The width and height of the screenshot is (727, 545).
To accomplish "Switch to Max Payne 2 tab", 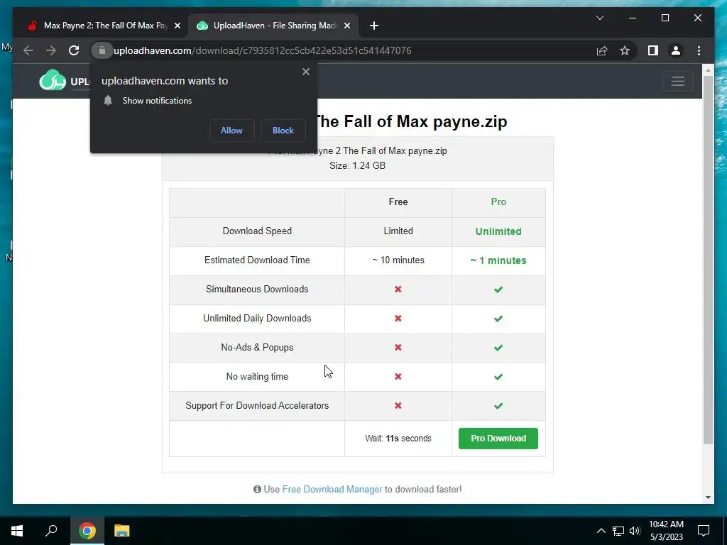I will (104, 26).
